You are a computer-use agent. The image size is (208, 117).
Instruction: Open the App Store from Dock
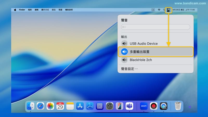[80, 106]
